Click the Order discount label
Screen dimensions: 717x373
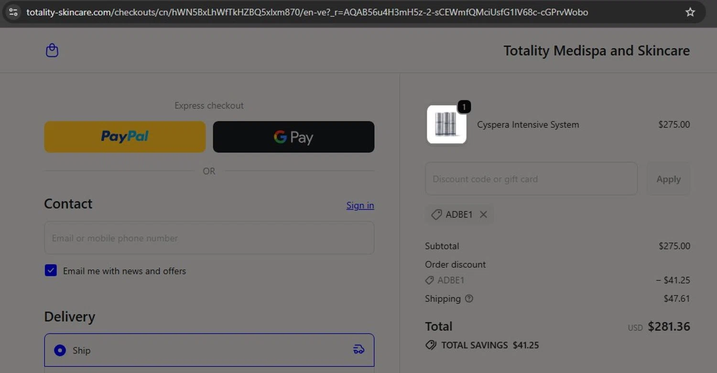[x=455, y=264]
